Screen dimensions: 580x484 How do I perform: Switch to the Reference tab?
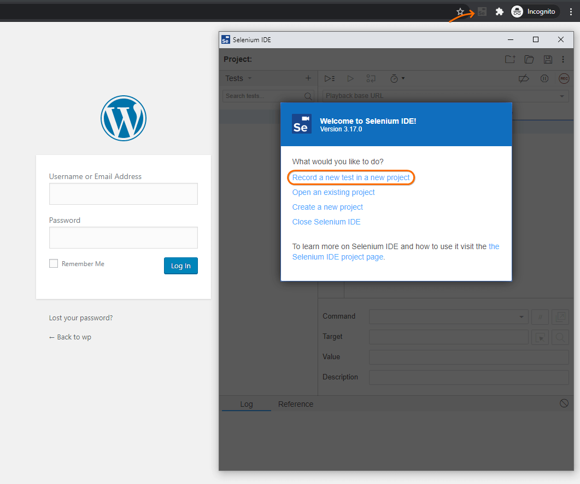pos(296,404)
